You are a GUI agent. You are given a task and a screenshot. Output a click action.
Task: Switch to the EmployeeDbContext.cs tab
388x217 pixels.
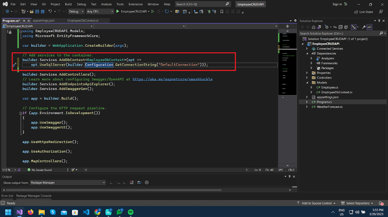click(83, 21)
